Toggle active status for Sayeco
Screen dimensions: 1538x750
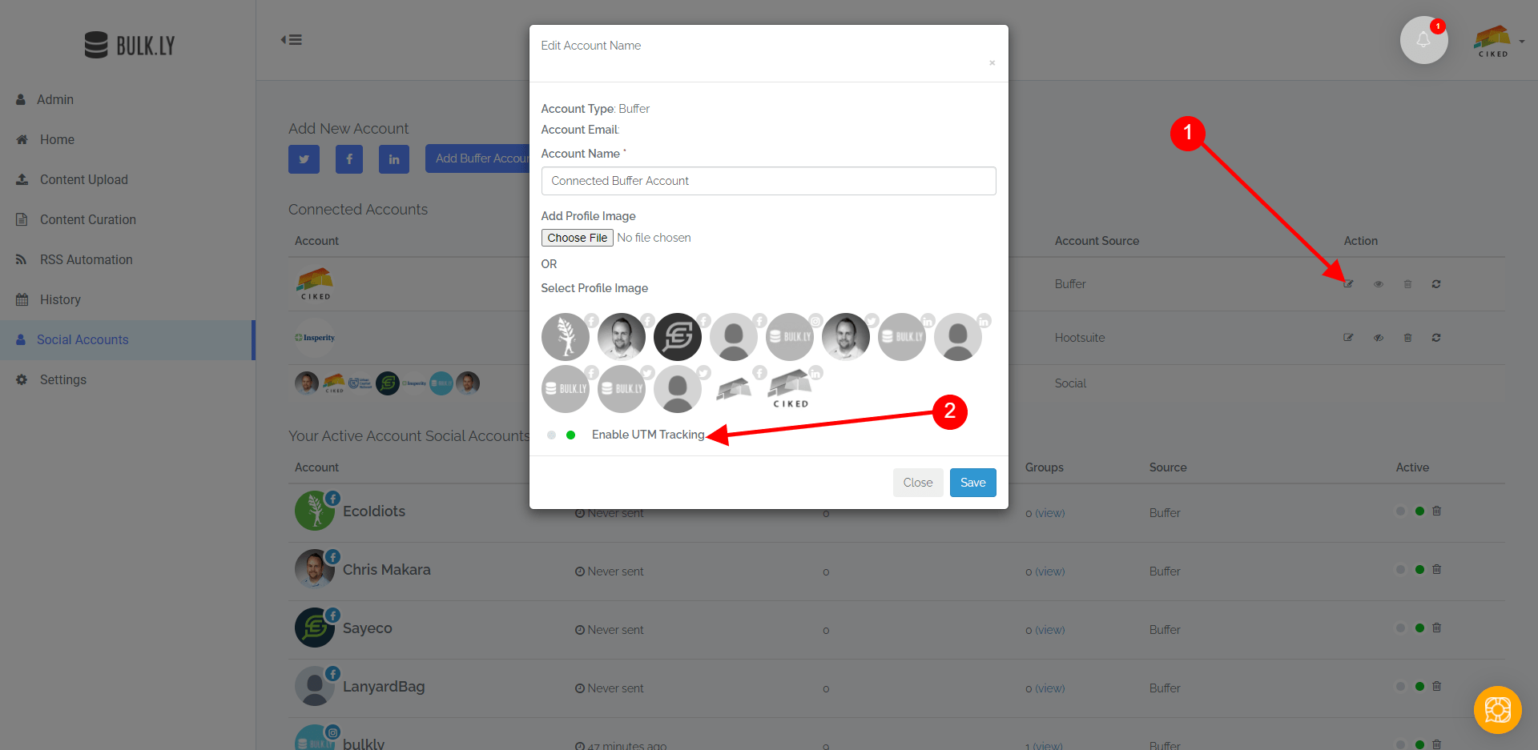pos(1410,628)
